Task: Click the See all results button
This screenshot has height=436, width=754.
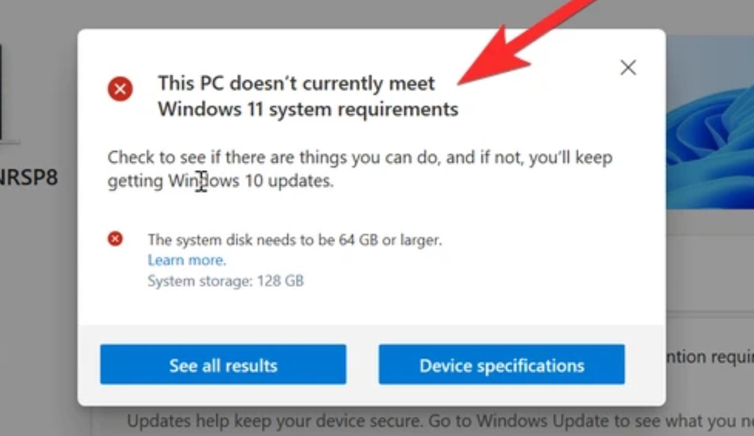Action: 223,364
